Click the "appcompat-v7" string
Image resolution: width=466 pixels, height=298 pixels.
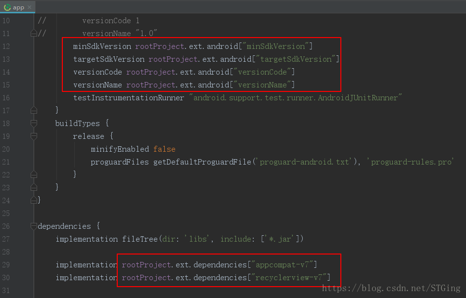[282, 264]
